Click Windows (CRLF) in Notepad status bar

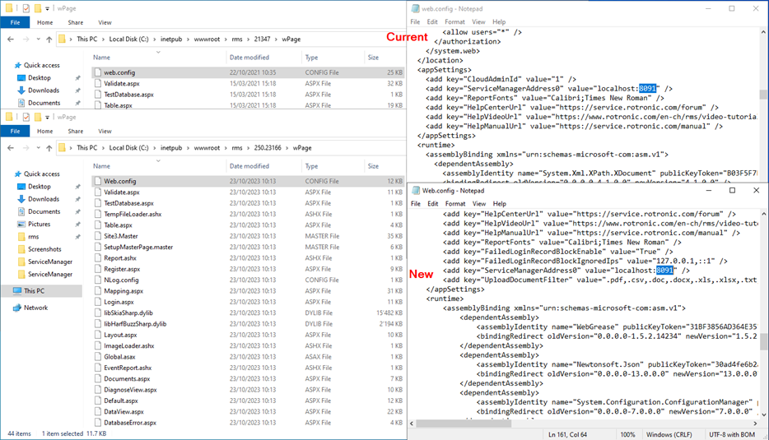coord(669,434)
